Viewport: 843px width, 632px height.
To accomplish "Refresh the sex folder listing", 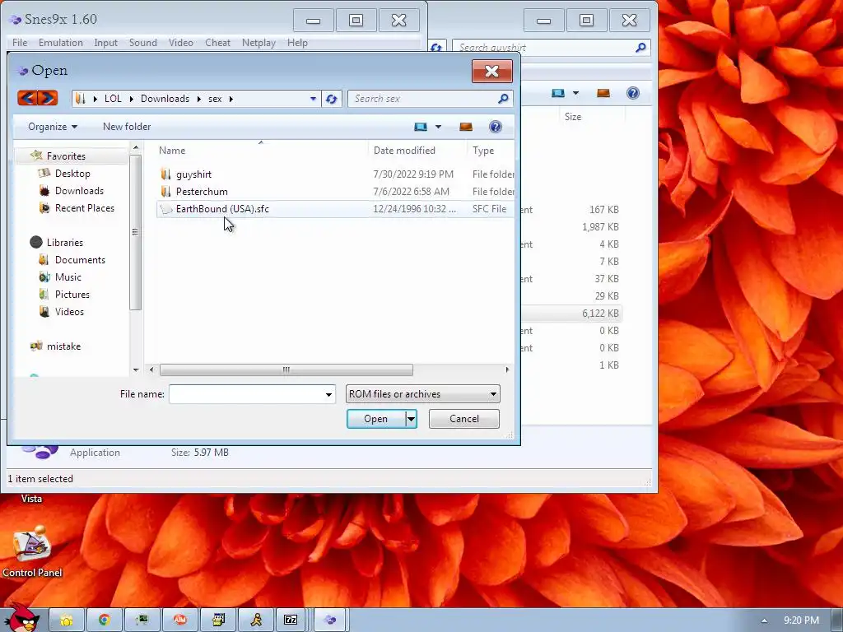I will click(x=332, y=99).
